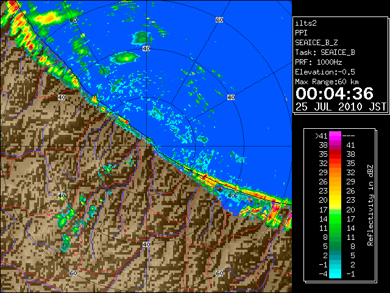Select the '25 JUL 2010 JST' date

[x=341, y=107]
